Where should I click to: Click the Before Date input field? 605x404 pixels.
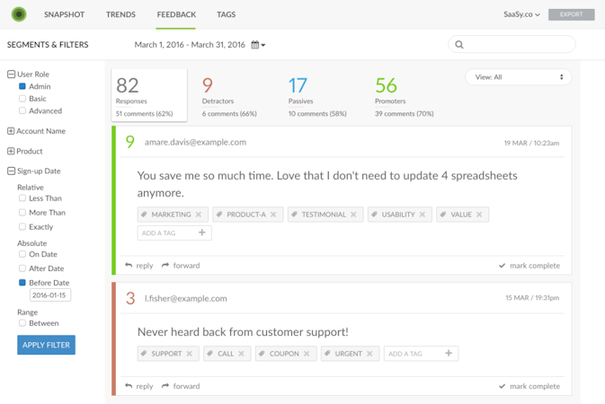tap(49, 295)
